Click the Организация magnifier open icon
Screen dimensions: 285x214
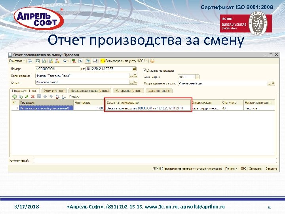135,76
